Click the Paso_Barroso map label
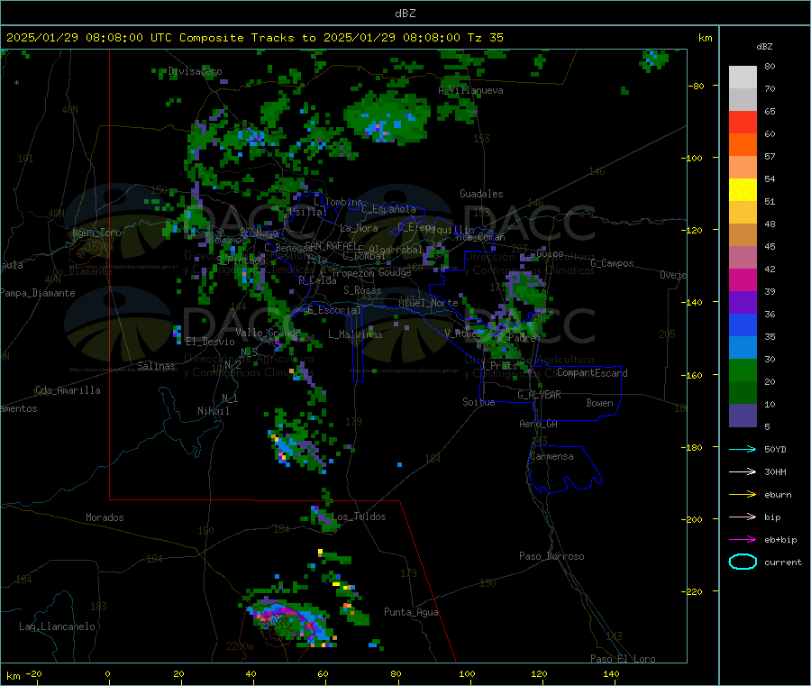The image size is (811, 686). (x=551, y=556)
